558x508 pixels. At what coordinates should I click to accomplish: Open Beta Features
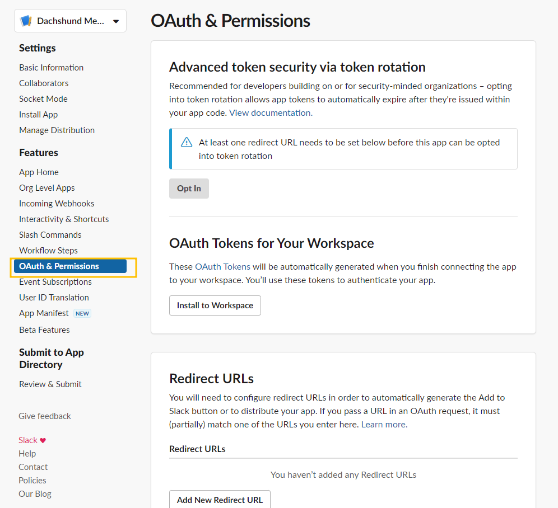(44, 330)
